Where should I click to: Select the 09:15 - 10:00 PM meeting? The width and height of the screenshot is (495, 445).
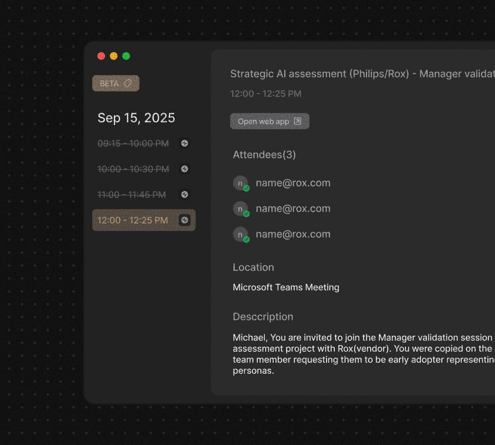click(133, 144)
